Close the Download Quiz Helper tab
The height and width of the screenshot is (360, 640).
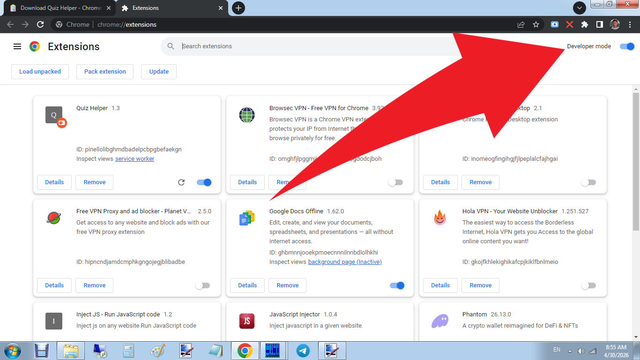[x=108, y=8]
